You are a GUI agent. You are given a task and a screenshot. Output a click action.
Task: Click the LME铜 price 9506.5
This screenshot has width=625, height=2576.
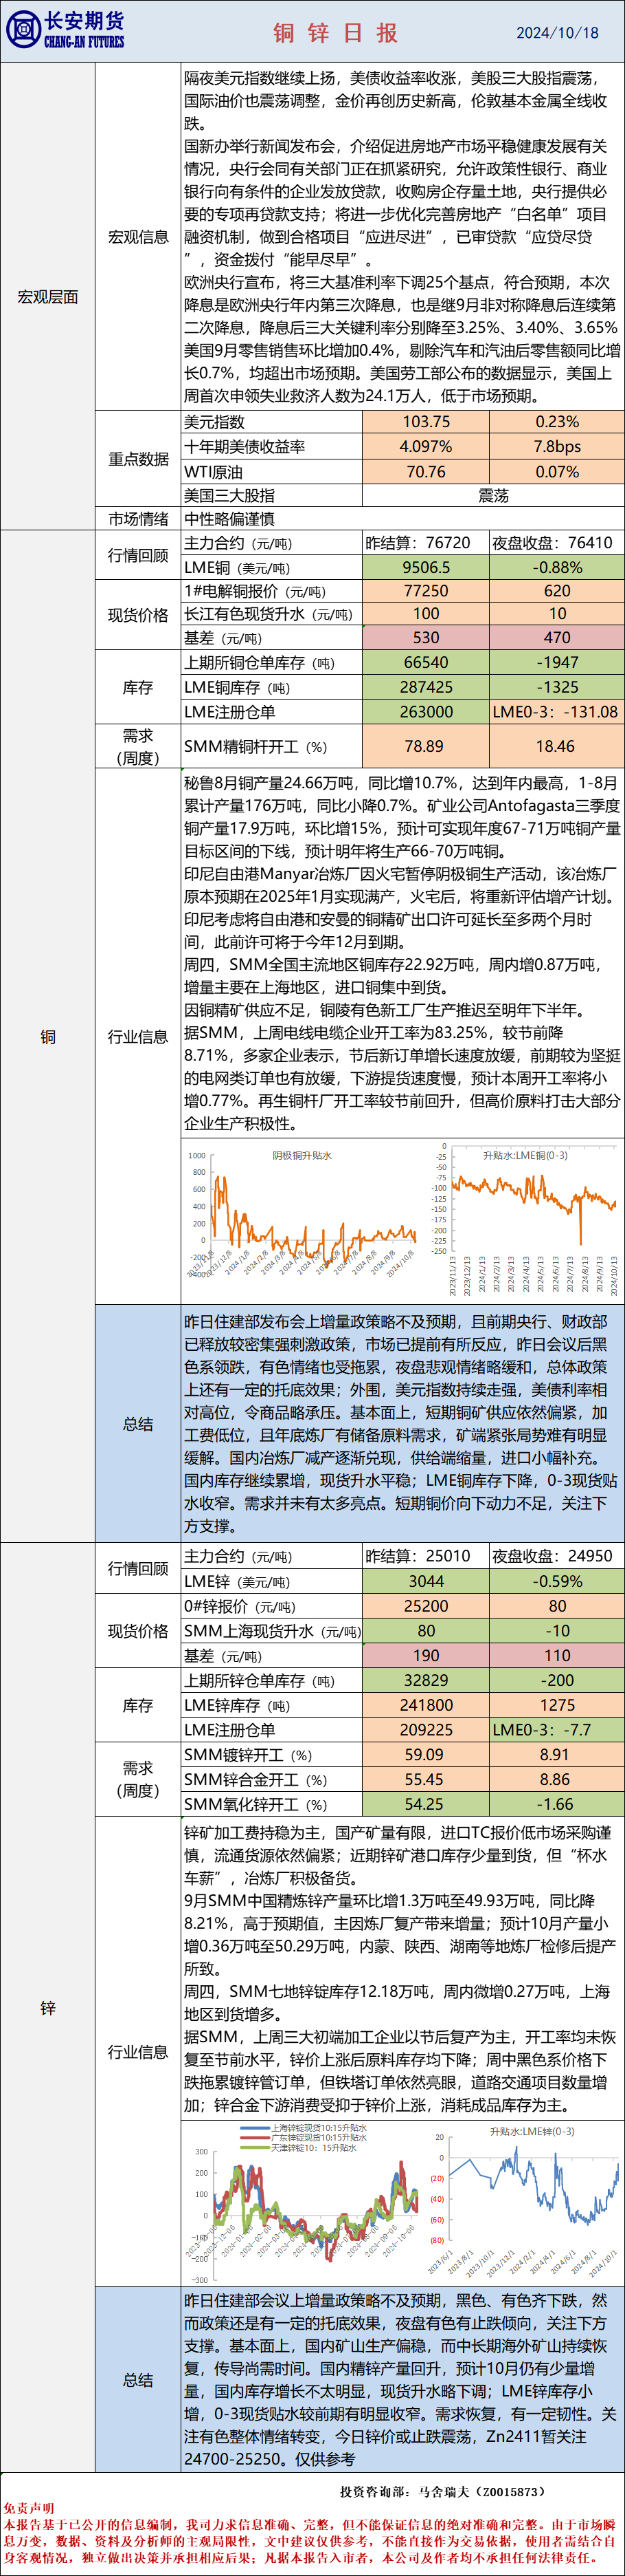tap(427, 567)
